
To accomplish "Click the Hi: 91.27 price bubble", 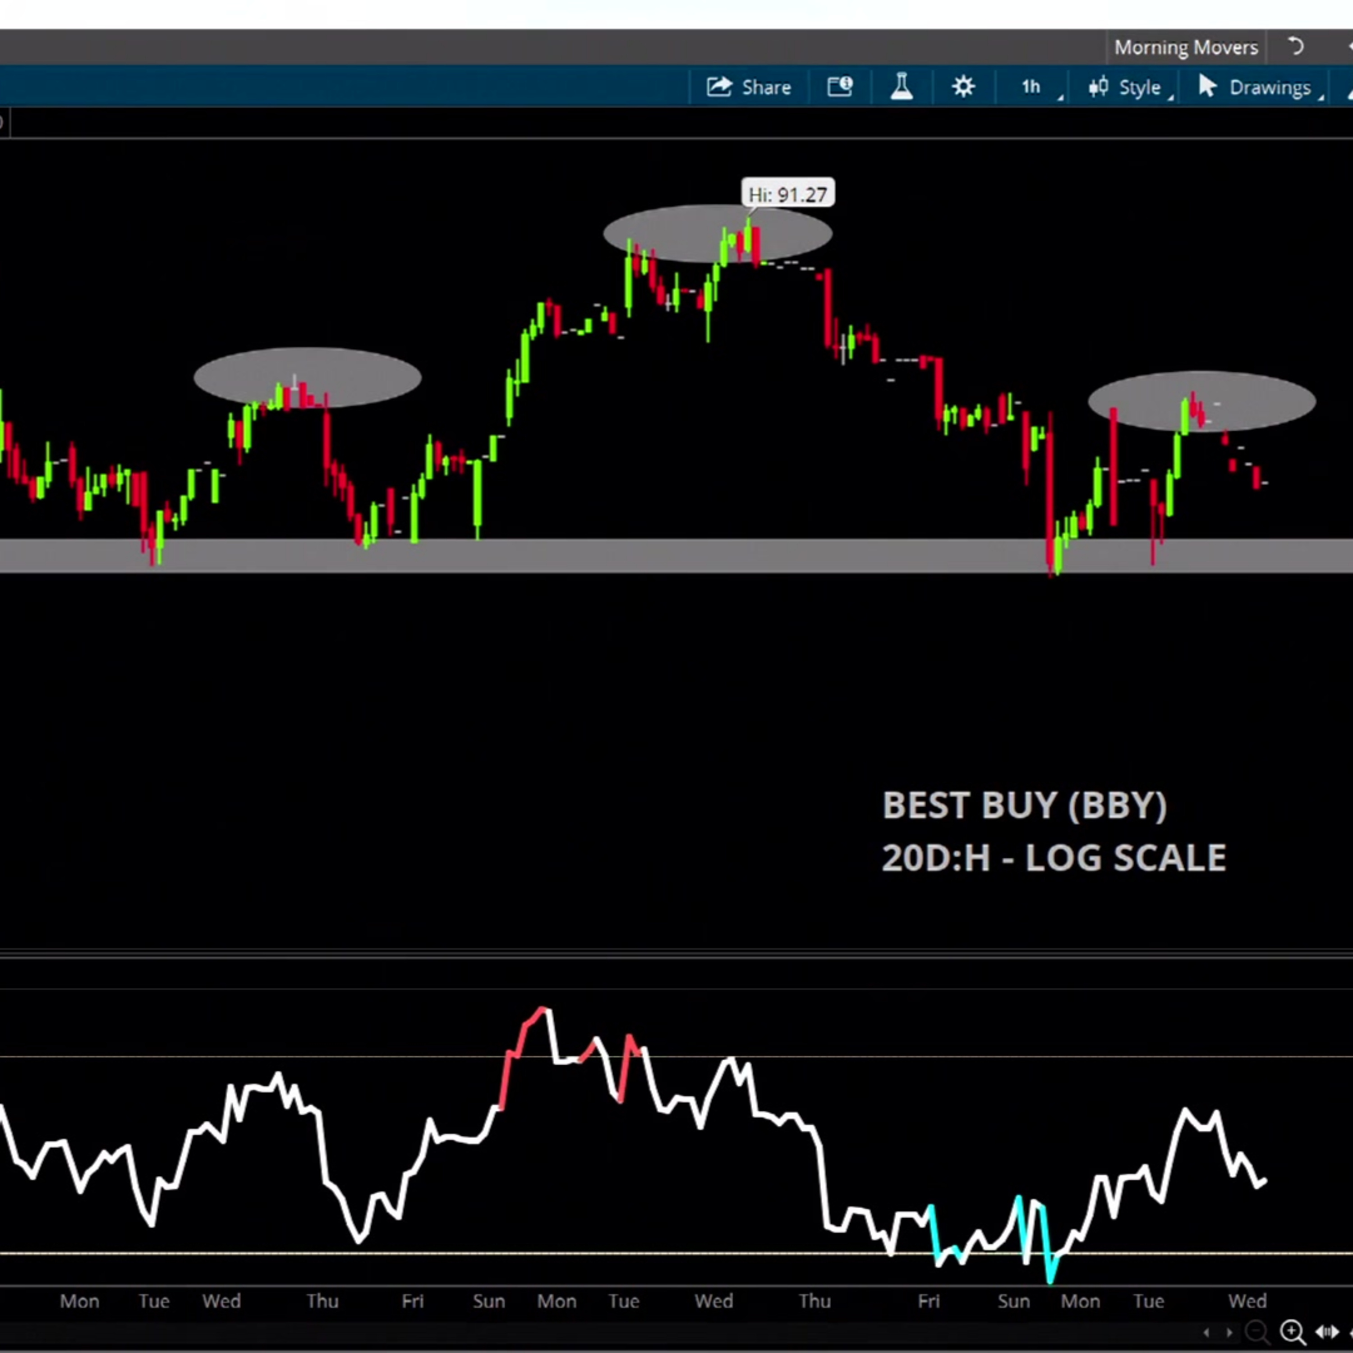I will click(788, 194).
